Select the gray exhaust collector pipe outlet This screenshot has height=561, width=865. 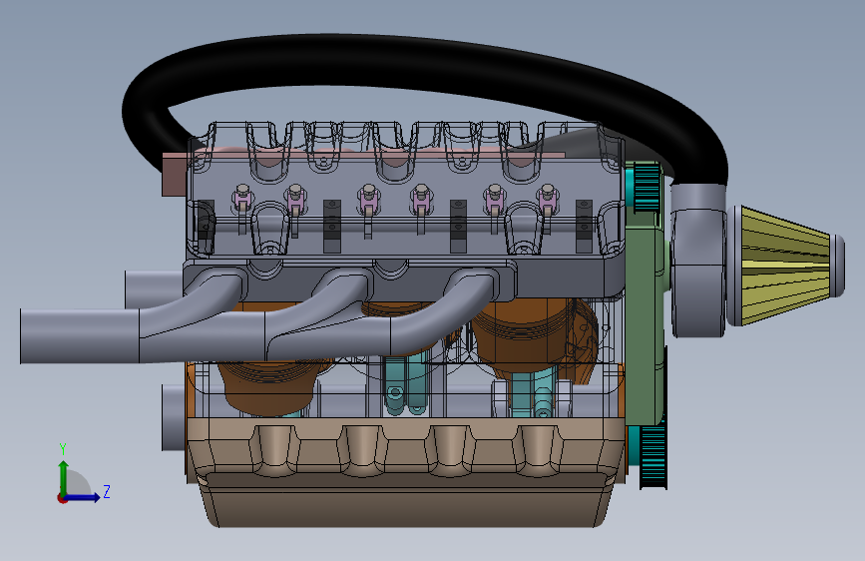[x=79, y=335]
